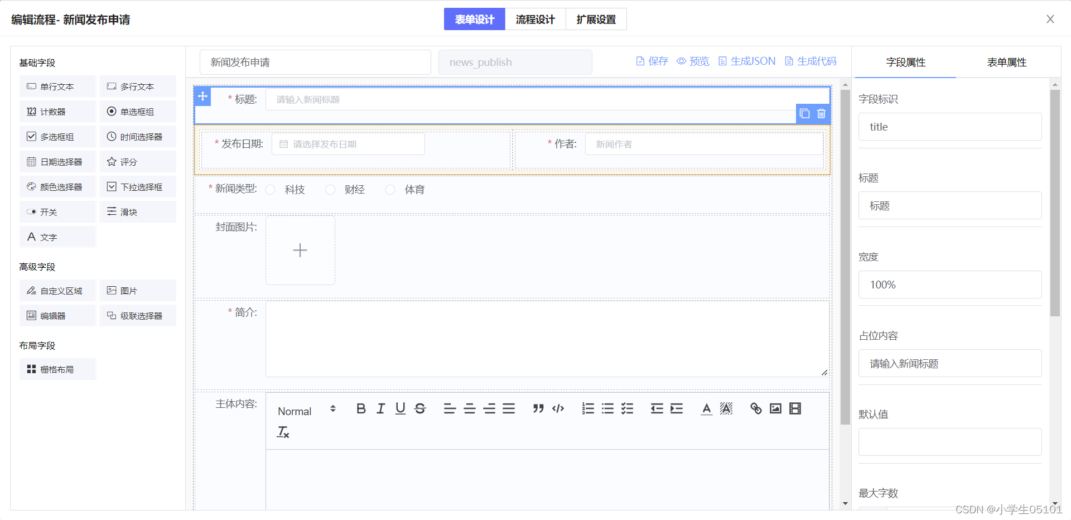
Task: Switch to the 流程设计 tab
Action: 535,19
